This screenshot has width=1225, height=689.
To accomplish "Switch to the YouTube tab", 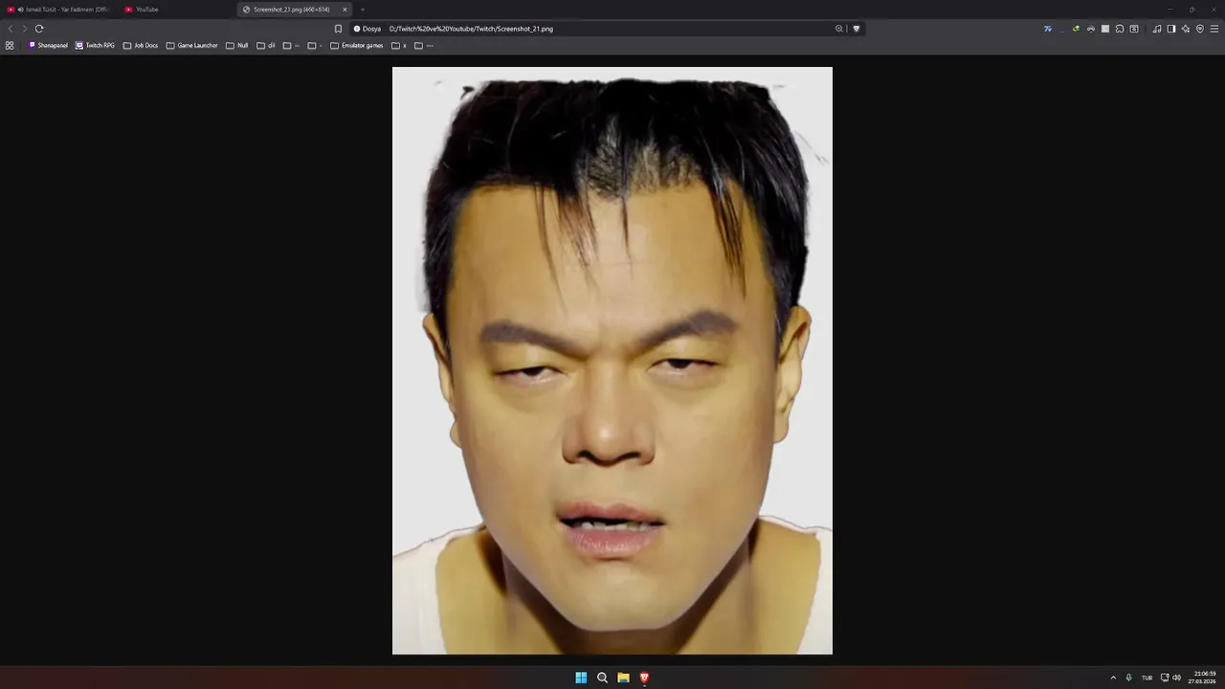I will (177, 10).
